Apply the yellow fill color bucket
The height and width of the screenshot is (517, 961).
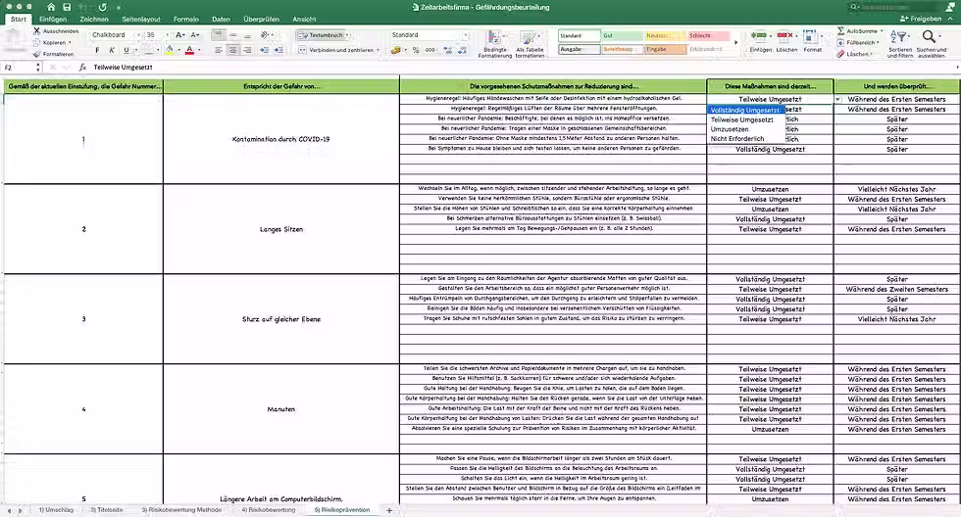tap(169, 50)
